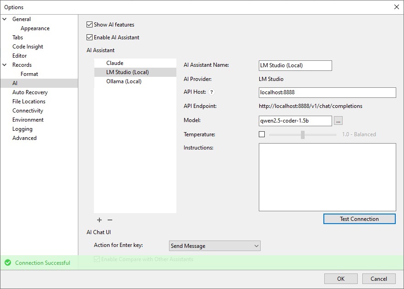Open Advanced options page

coord(24,138)
